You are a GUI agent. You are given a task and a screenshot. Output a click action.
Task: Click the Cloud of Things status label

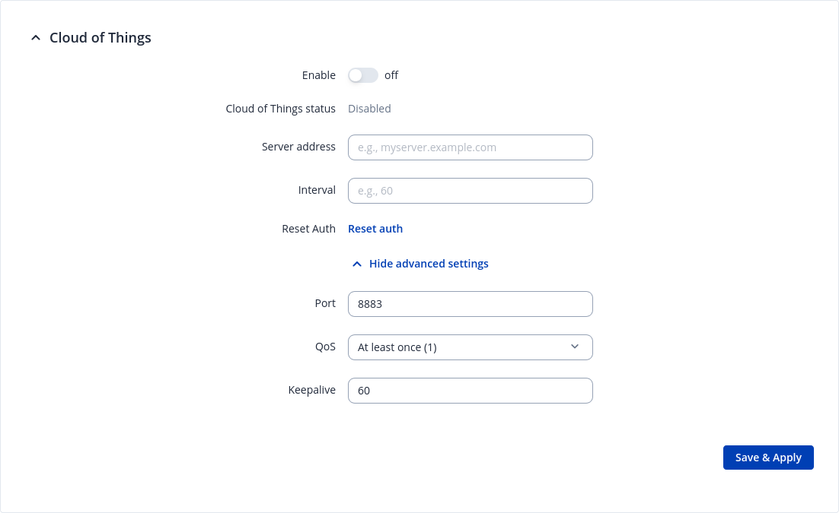[280, 109]
